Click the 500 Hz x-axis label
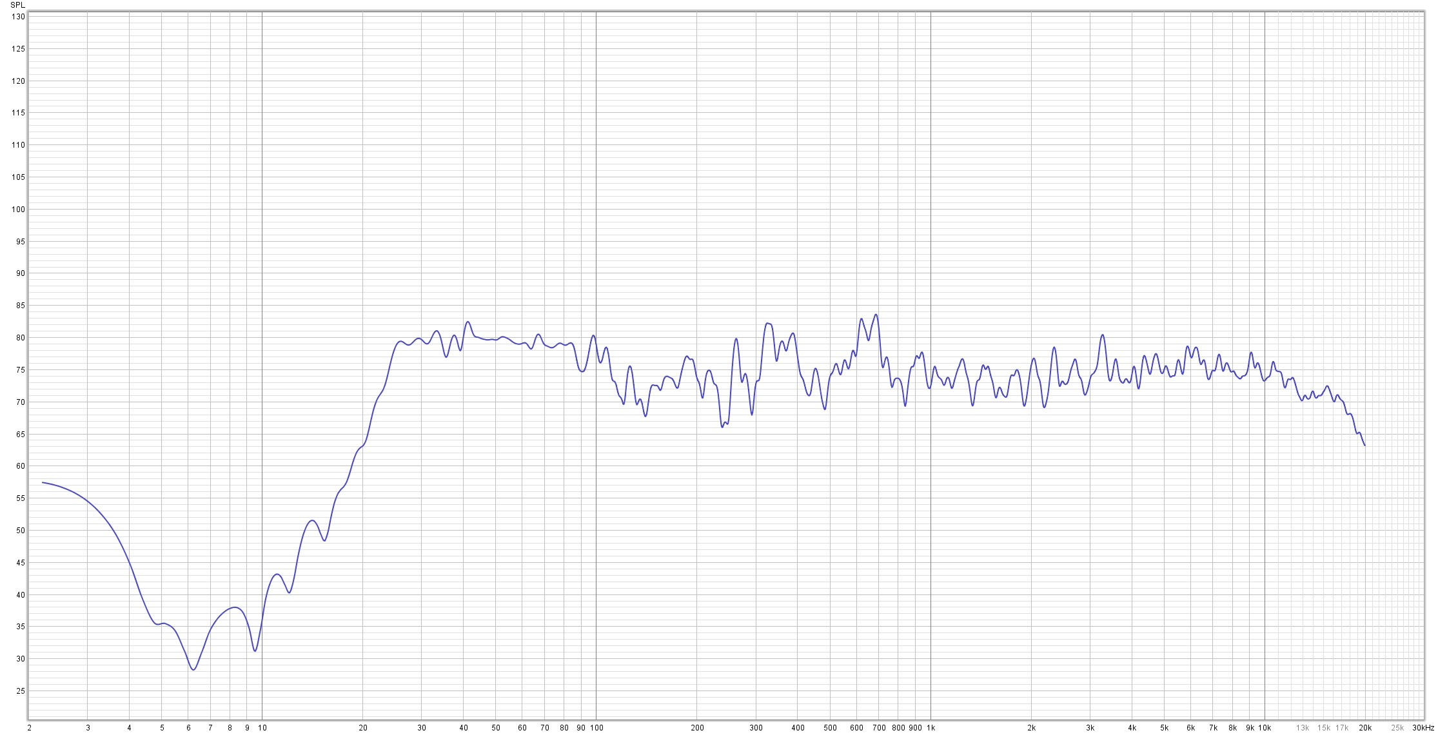 [x=830, y=728]
